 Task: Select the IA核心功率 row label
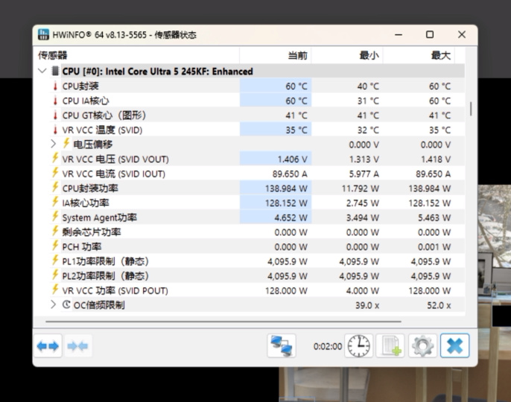tap(86, 203)
